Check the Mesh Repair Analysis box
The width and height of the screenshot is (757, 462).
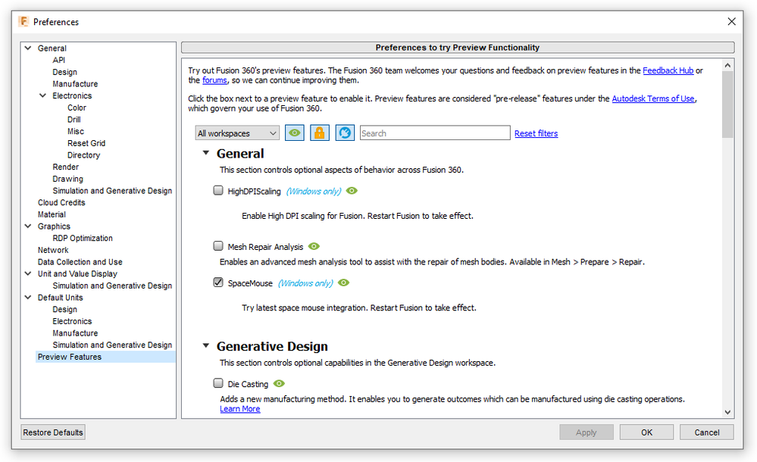[218, 245]
